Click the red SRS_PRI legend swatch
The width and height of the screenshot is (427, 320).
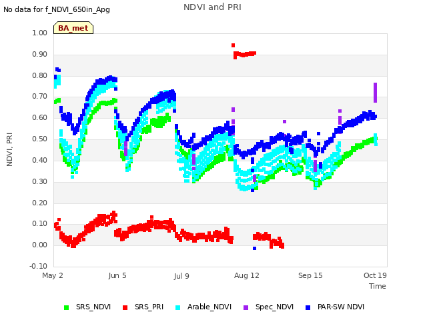click(125, 307)
